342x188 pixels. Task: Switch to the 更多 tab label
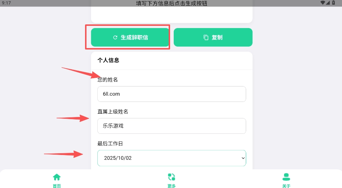[172, 186]
